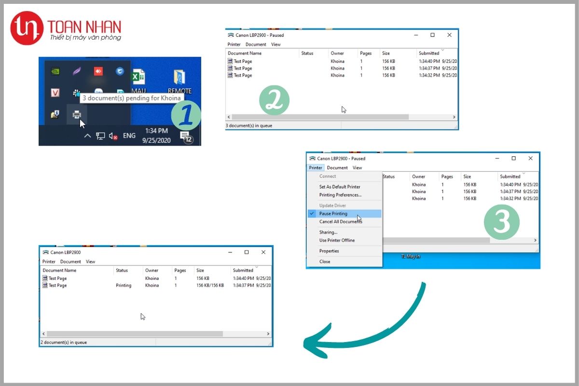Open Document menu beside the expanded Printer menu

click(337, 167)
